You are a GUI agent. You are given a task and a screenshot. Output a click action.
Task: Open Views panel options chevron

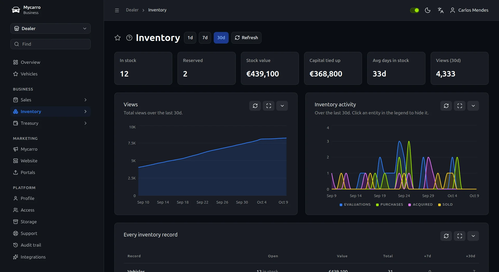pos(282,106)
